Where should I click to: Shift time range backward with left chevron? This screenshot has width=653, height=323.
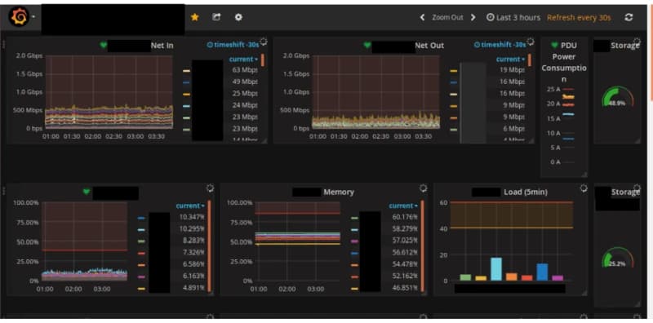(x=422, y=17)
